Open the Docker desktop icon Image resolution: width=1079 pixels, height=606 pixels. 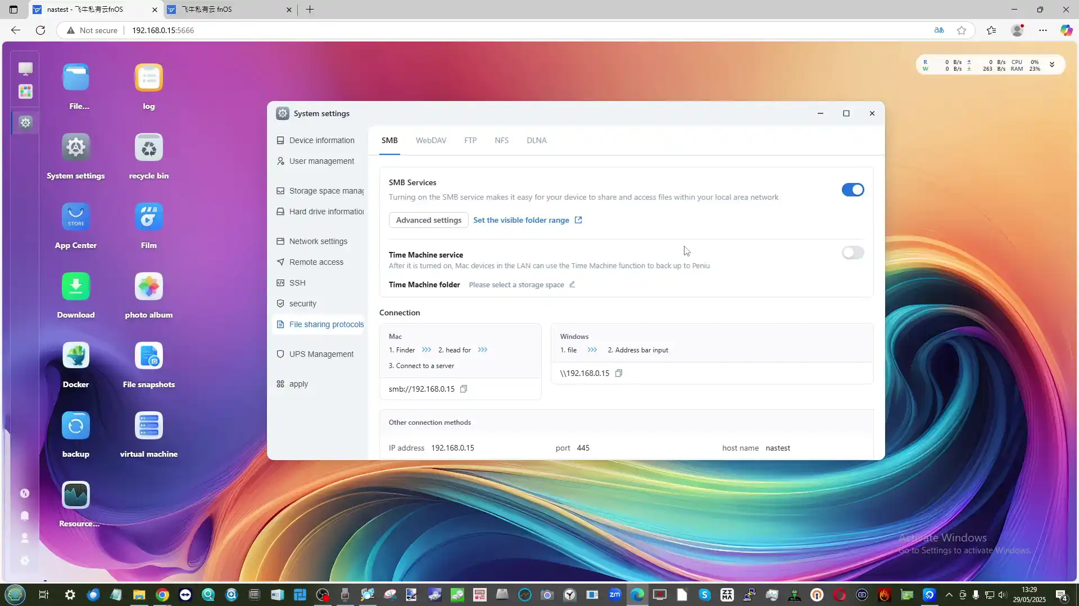click(75, 356)
